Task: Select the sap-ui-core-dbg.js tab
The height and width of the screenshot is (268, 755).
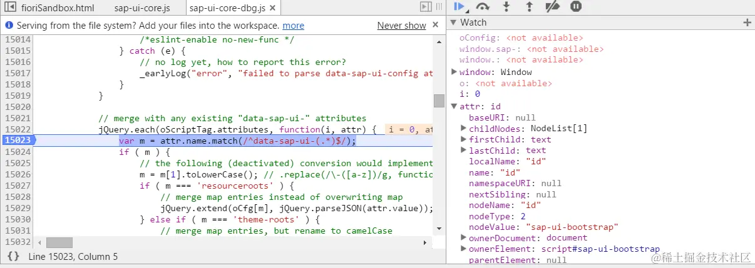Action: coord(228,8)
